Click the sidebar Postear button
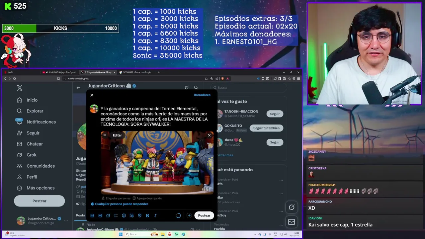 pyautogui.click(x=39, y=201)
